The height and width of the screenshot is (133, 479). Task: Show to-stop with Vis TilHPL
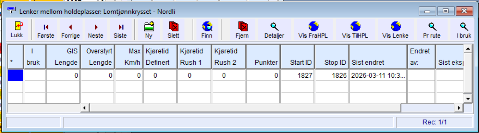[x=355, y=30]
